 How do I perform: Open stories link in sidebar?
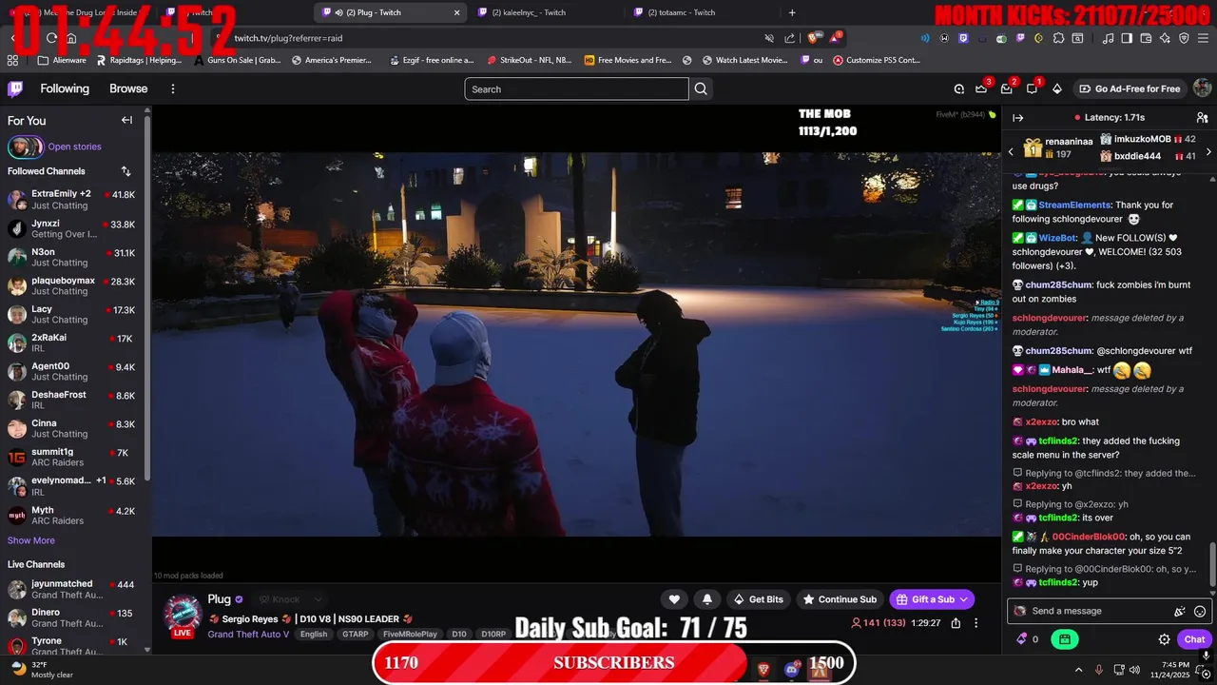coord(74,147)
